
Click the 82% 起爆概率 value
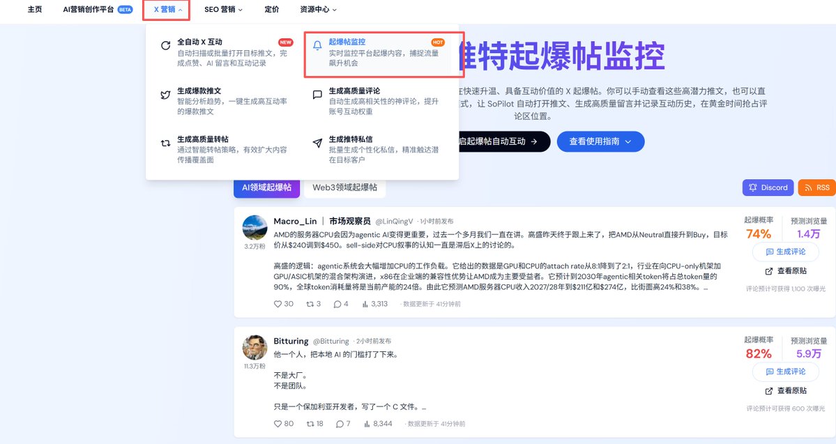758,354
